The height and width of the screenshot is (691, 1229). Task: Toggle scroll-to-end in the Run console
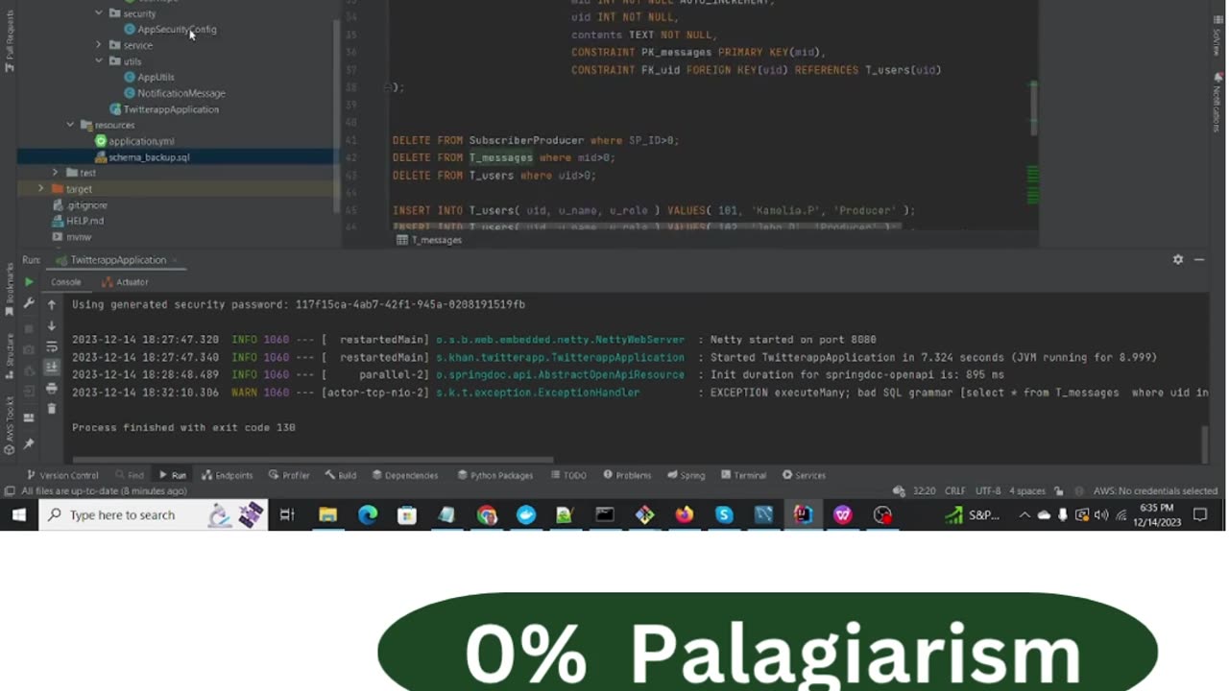52,368
